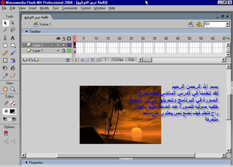Screen dimensions: 233x167
Task: Select the Lasso tool
Action: (x=13, y=30)
